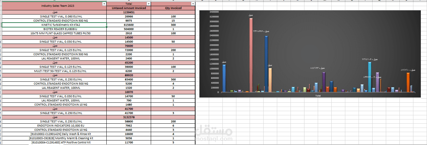The height and width of the screenshot is (145, 427).
Task: Open the Industry Sales Team 2023 filter dropdown
Action: pyautogui.click(x=104, y=4)
